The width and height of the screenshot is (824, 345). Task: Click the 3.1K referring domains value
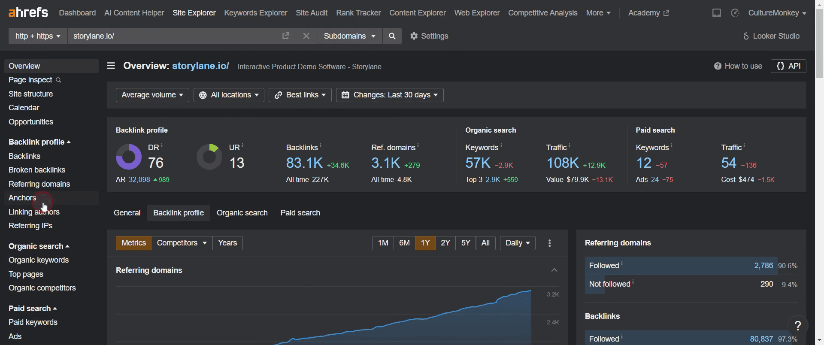pyautogui.click(x=385, y=163)
